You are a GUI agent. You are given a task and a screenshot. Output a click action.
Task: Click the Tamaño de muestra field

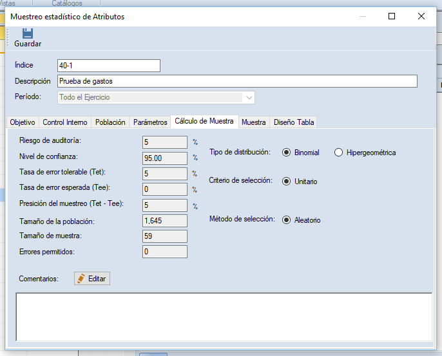[x=164, y=236]
